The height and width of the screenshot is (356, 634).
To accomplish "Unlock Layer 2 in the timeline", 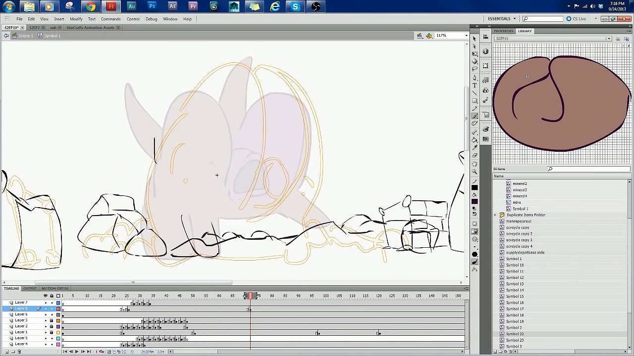I will 52,326.
